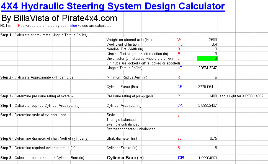Click the Step 1 Kingpin Torque heading

click(44, 35)
